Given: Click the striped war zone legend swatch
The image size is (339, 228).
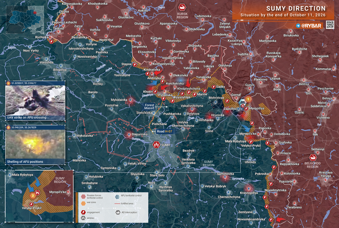Looking at the screenshot, I should coord(83,203).
